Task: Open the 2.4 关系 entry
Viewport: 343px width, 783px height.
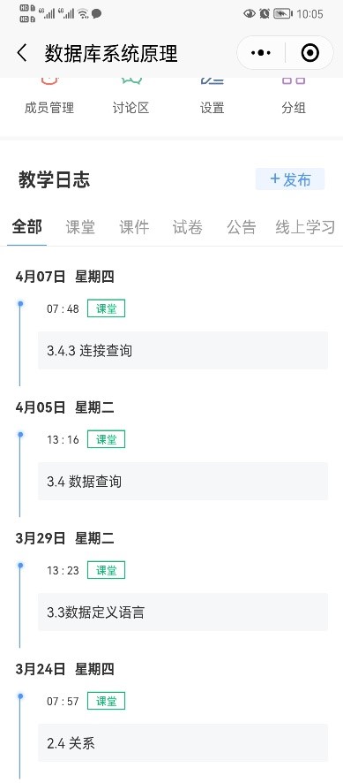Action: tap(183, 743)
